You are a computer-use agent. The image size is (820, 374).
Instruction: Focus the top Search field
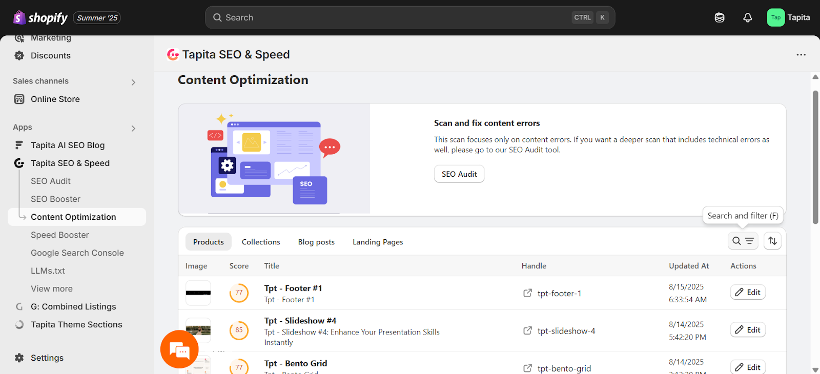[410, 17]
